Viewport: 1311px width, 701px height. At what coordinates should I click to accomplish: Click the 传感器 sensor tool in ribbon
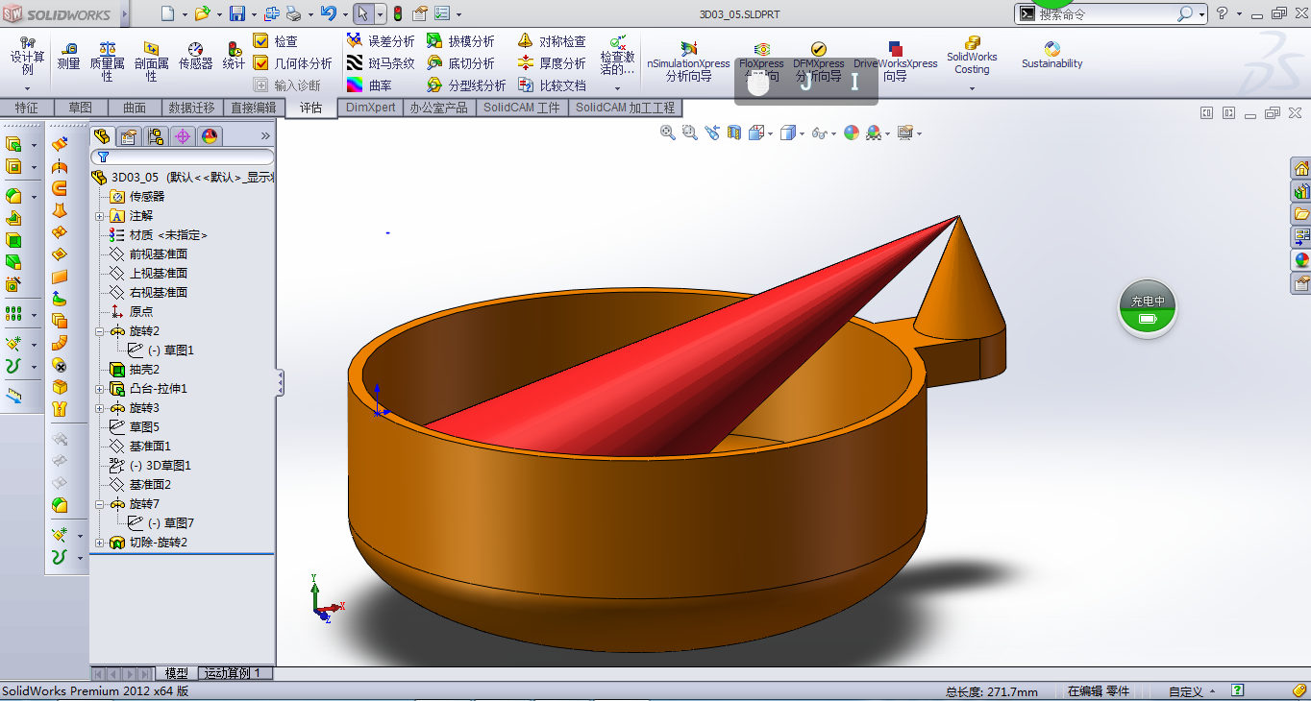pyautogui.click(x=195, y=56)
